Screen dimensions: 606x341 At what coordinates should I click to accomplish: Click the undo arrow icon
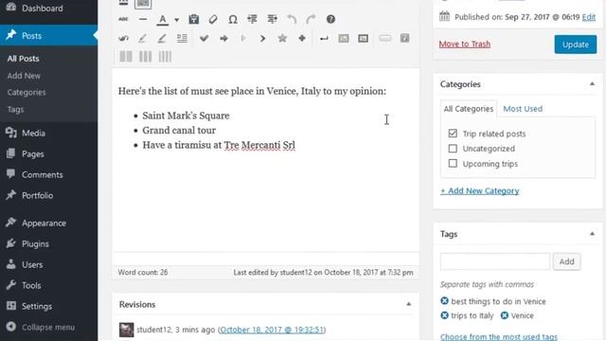(x=292, y=19)
